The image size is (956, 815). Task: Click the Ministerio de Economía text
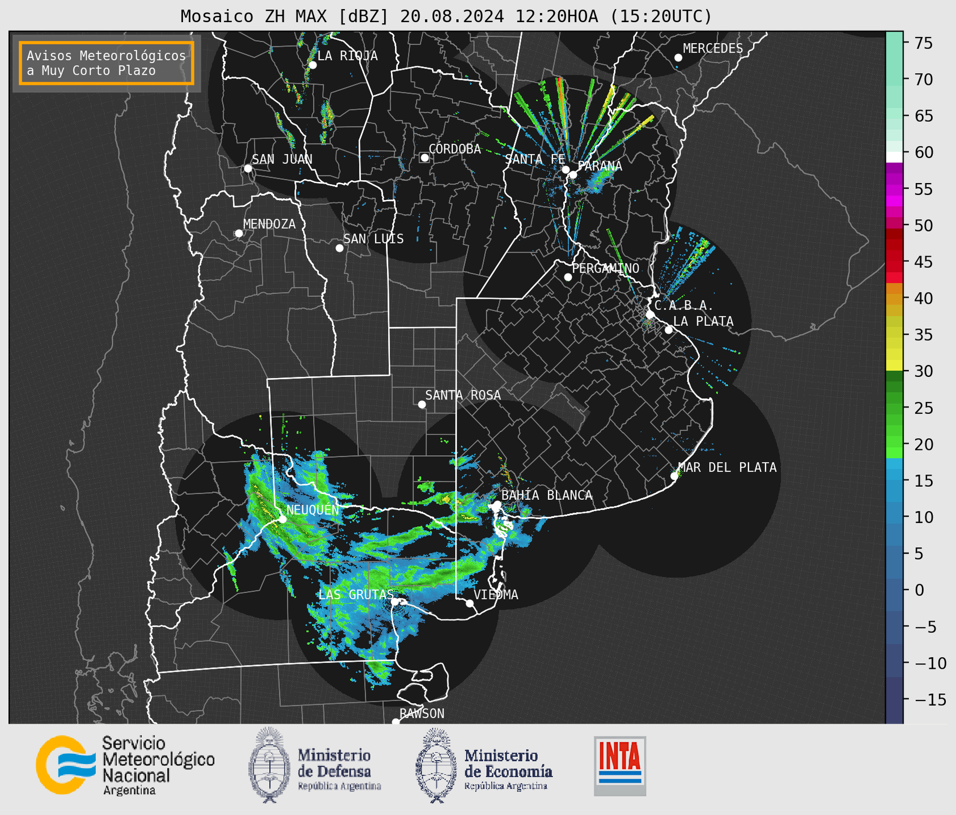point(508,770)
